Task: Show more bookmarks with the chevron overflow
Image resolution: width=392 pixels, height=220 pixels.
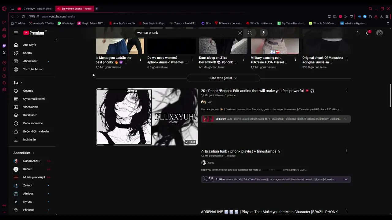Action: 388,23
